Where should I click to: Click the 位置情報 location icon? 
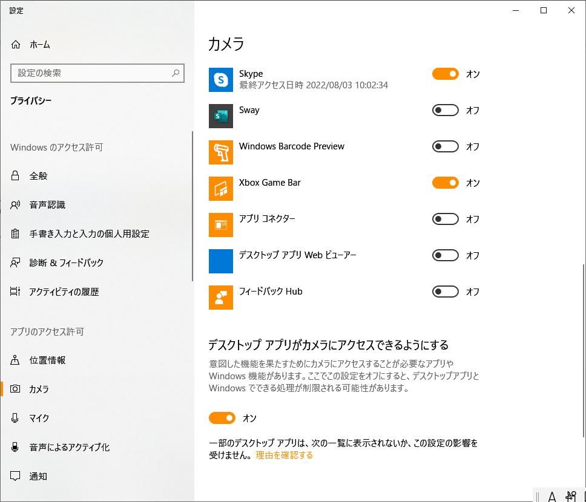pyautogui.click(x=15, y=360)
